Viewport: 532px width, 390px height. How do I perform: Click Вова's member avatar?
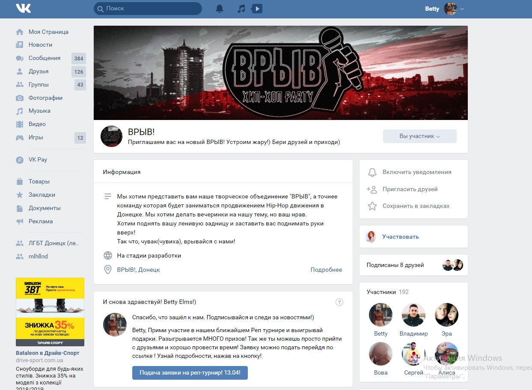[x=380, y=354]
